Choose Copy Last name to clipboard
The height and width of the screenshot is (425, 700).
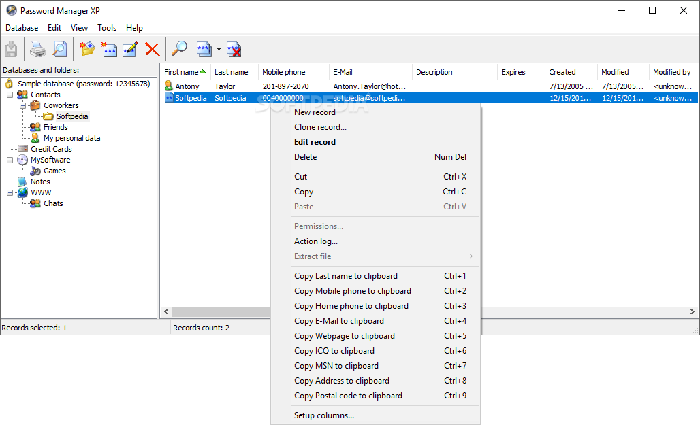click(375, 276)
